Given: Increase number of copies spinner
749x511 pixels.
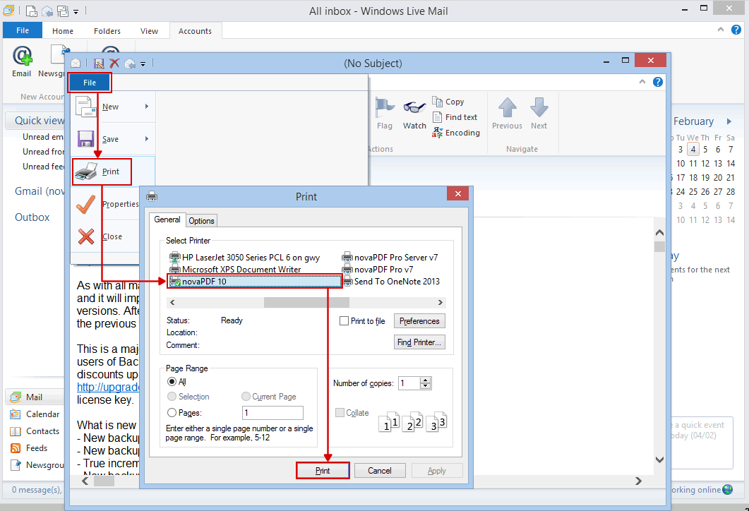Looking at the screenshot, I should click(x=426, y=380).
